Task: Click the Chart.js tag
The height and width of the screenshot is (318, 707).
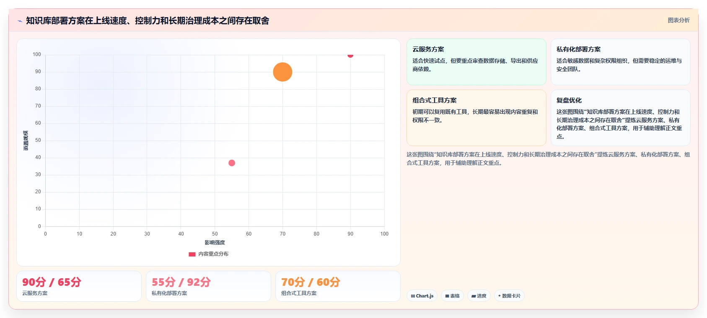Action: (x=422, y=296)
